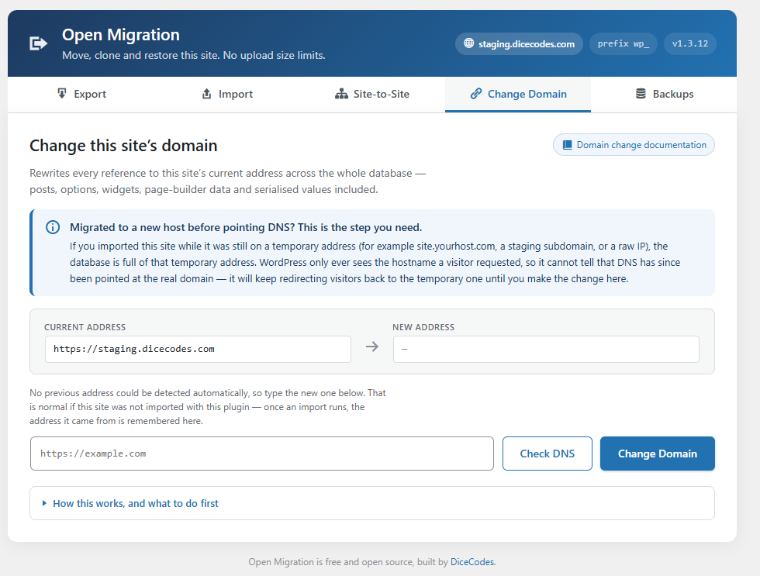This screenshot has height=576, width=760.
Task: Click the Export tab download icon
Action: [x=61, y=94]
